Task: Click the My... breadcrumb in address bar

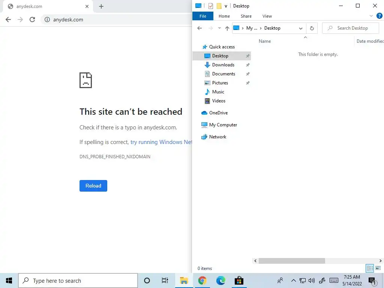Action: click(252, 28)
